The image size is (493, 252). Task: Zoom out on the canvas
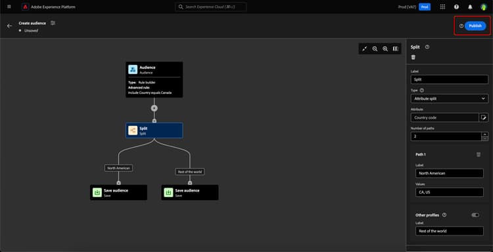click(x=375, y=49)
